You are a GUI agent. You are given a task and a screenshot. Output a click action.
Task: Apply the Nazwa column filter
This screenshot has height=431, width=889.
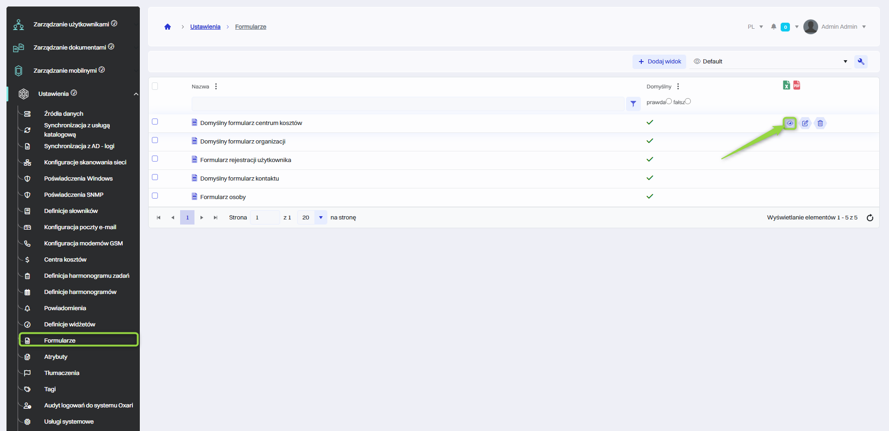pyautogui.click(x=633, y=104)
